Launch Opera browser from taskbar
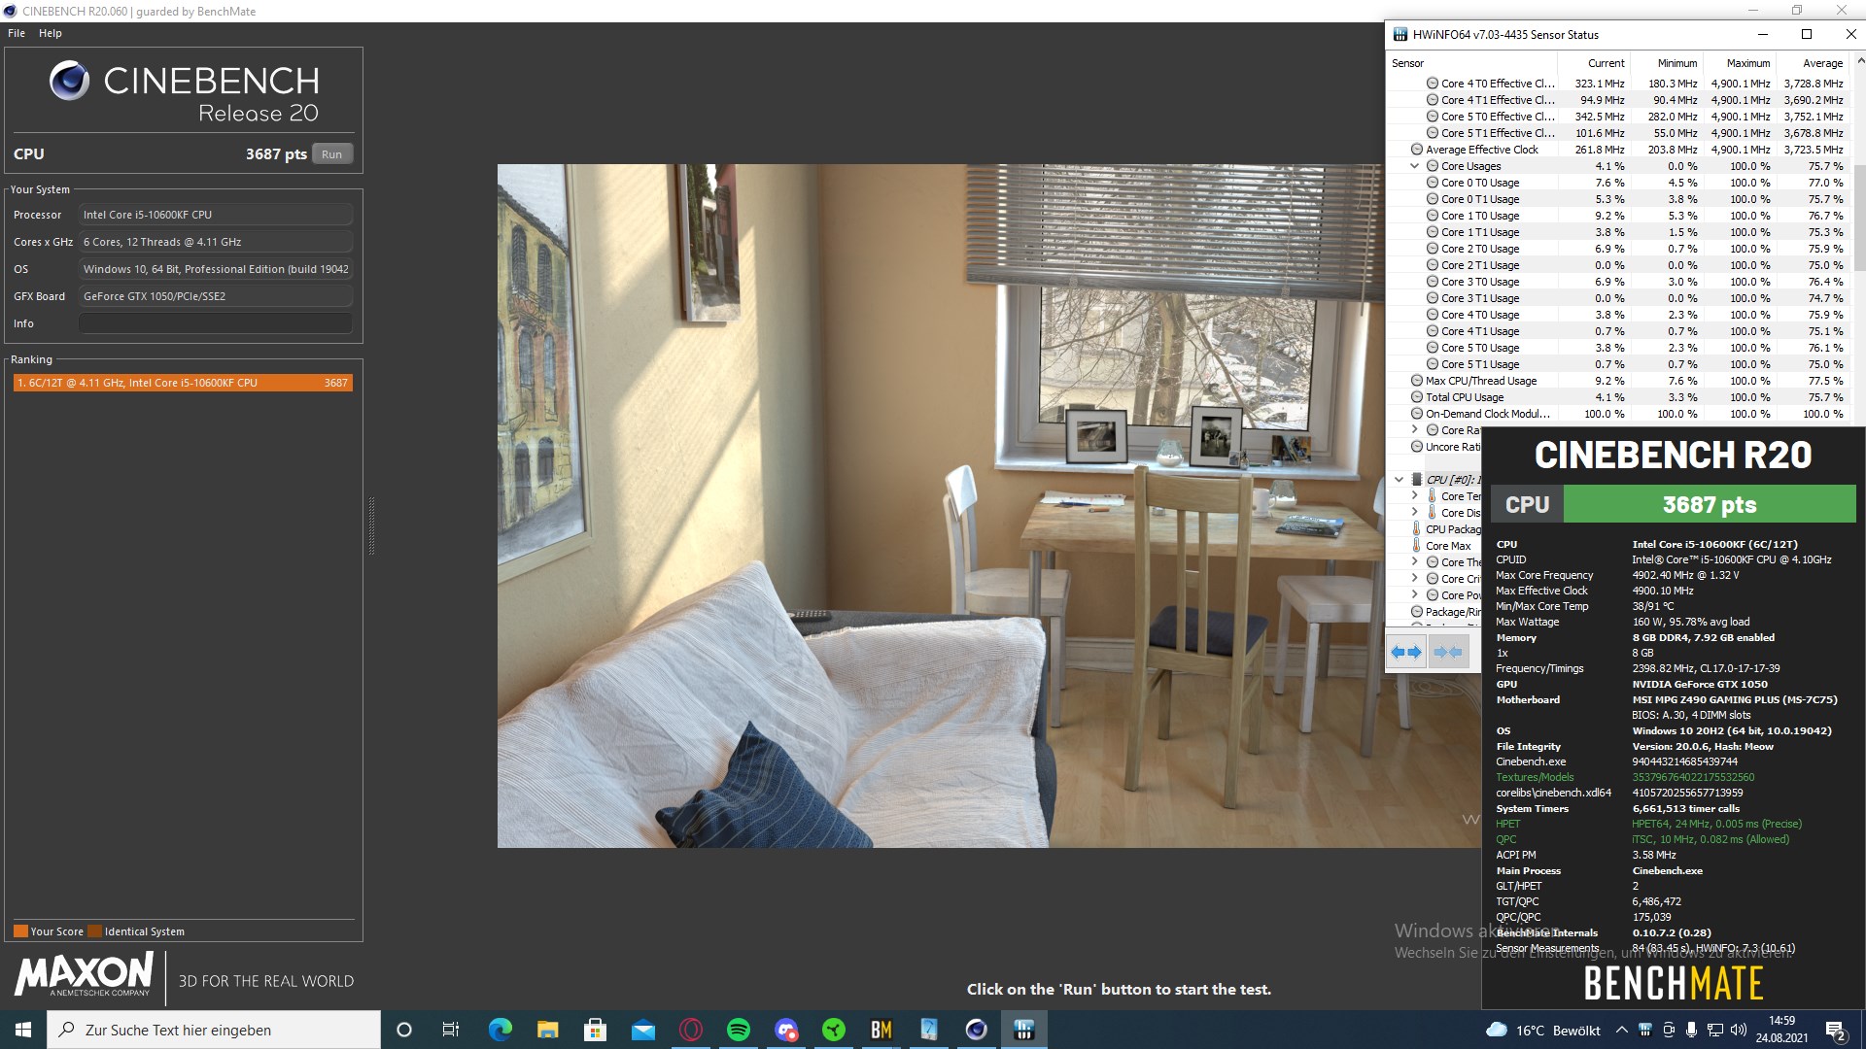1866x1049 pixels. pyautogui.click(x=690, y=1030)
